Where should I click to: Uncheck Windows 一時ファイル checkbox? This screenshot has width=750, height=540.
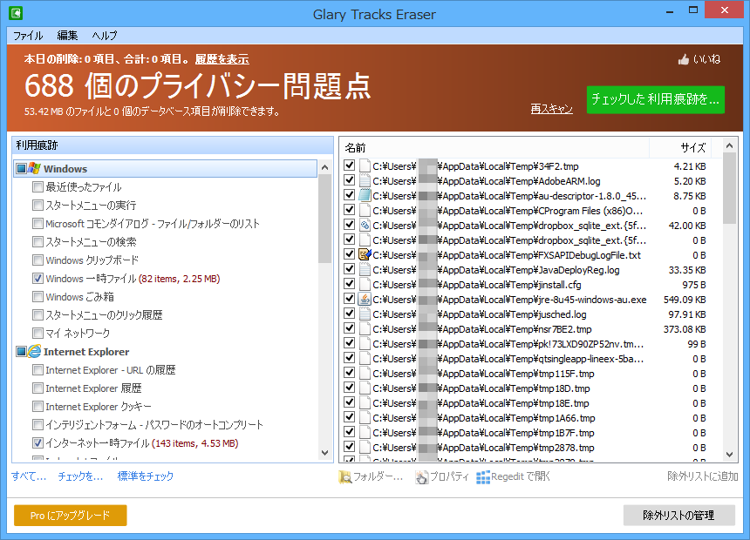click(x=37, y=278)
